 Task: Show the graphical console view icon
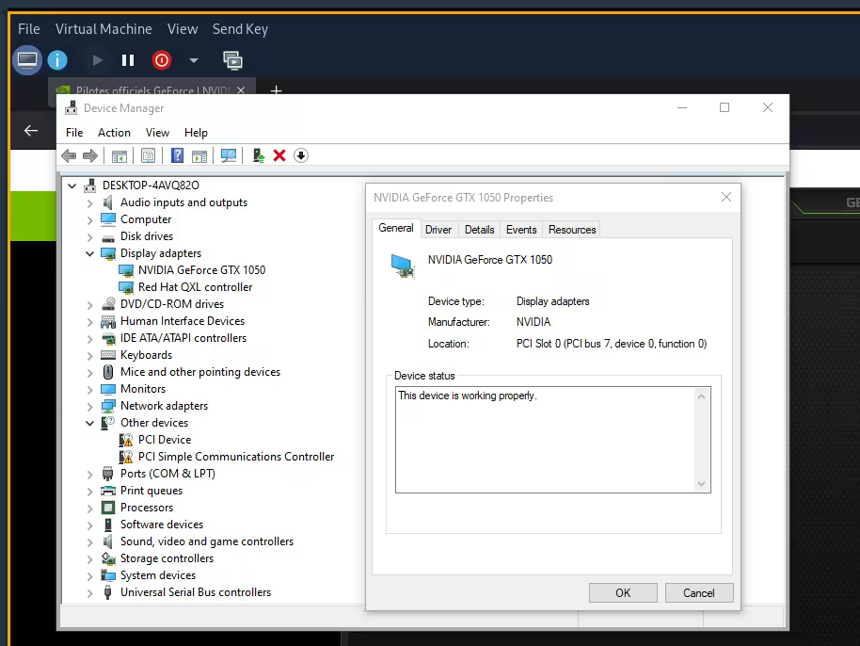pyautogui.click(x=27, y=60)
